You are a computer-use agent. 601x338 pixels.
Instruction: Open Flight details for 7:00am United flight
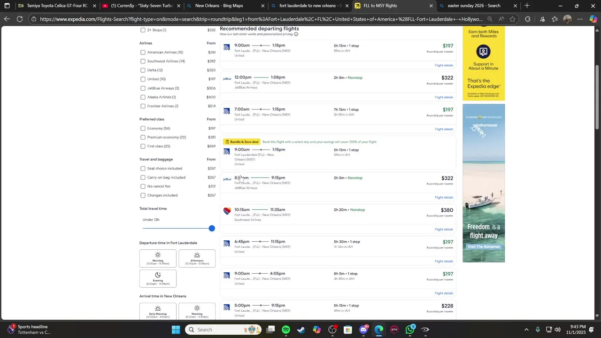[444, 129]
